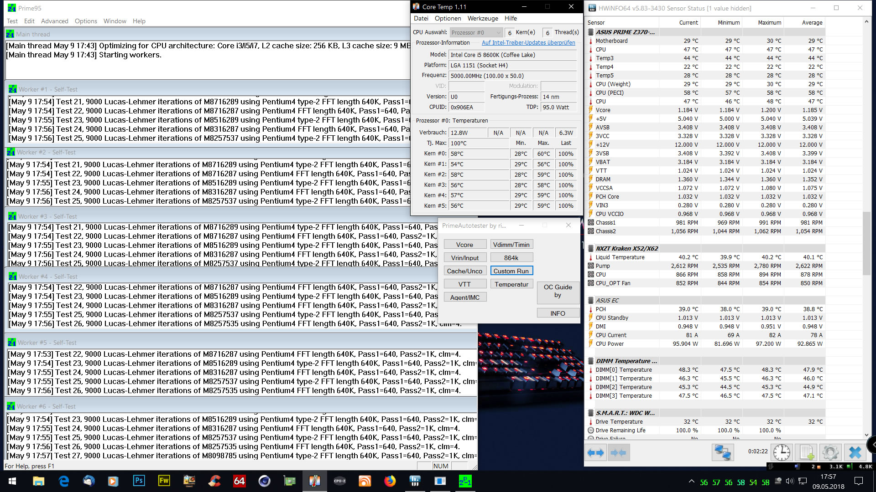Click HWiNFO collapse columns arrows icon
This screenshot has width=876, height=492.
[x=618, y=453]
